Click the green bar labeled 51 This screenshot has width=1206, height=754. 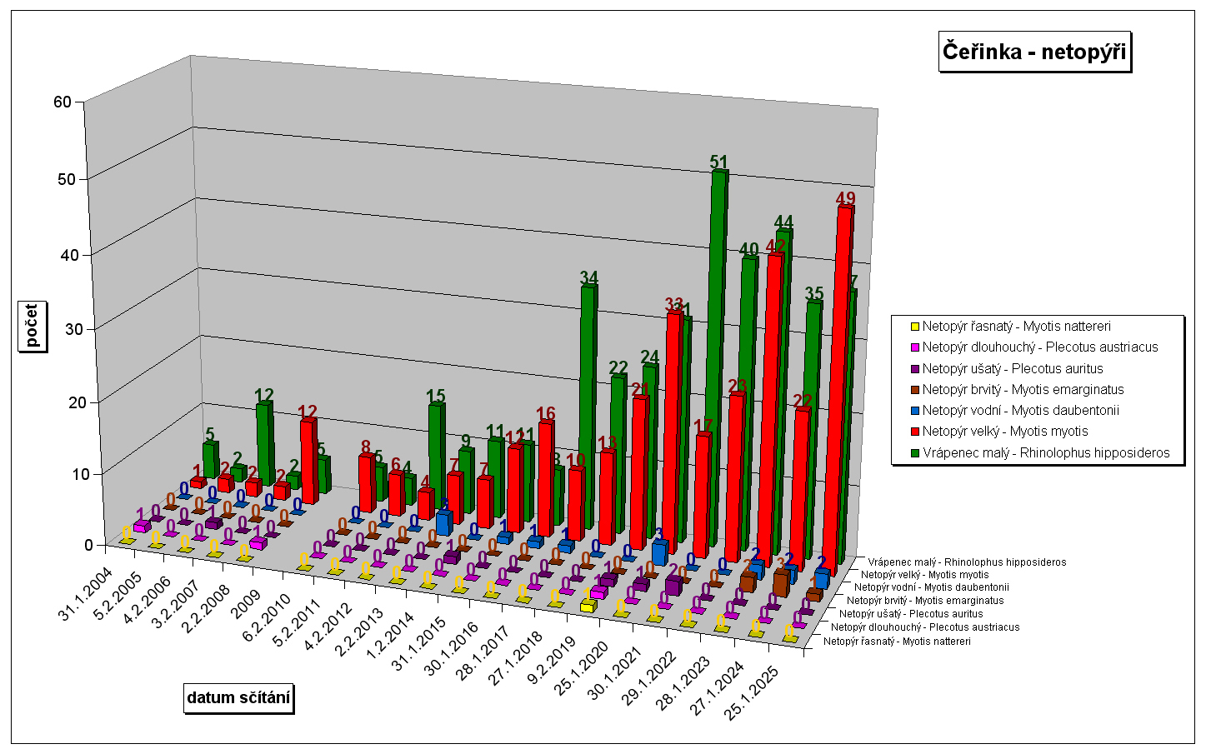(x=719, y=358)
